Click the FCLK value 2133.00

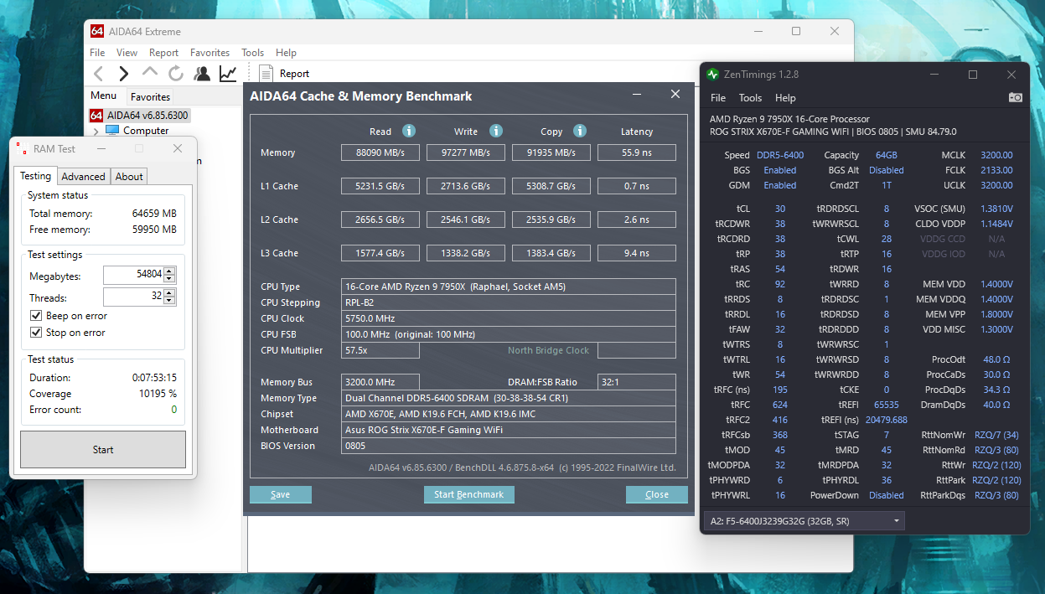point(996,170)
